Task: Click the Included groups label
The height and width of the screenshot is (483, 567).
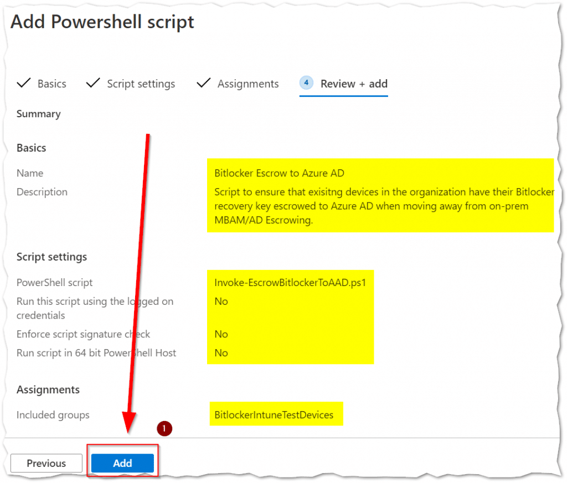Action: coord(53,414)
